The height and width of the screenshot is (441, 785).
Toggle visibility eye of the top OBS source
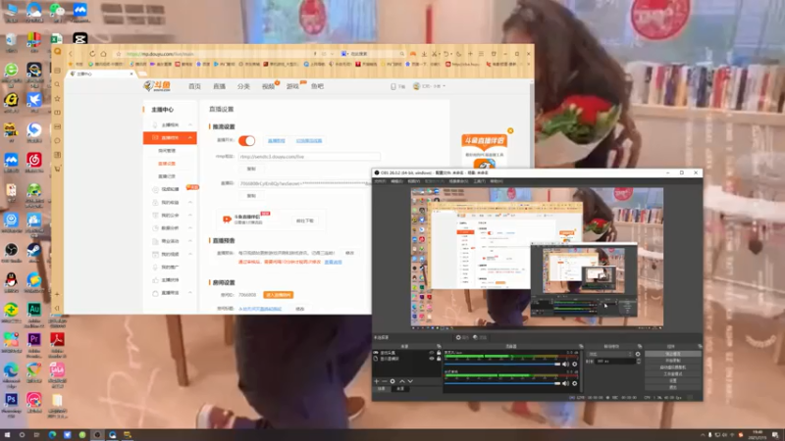pos(432,353)
